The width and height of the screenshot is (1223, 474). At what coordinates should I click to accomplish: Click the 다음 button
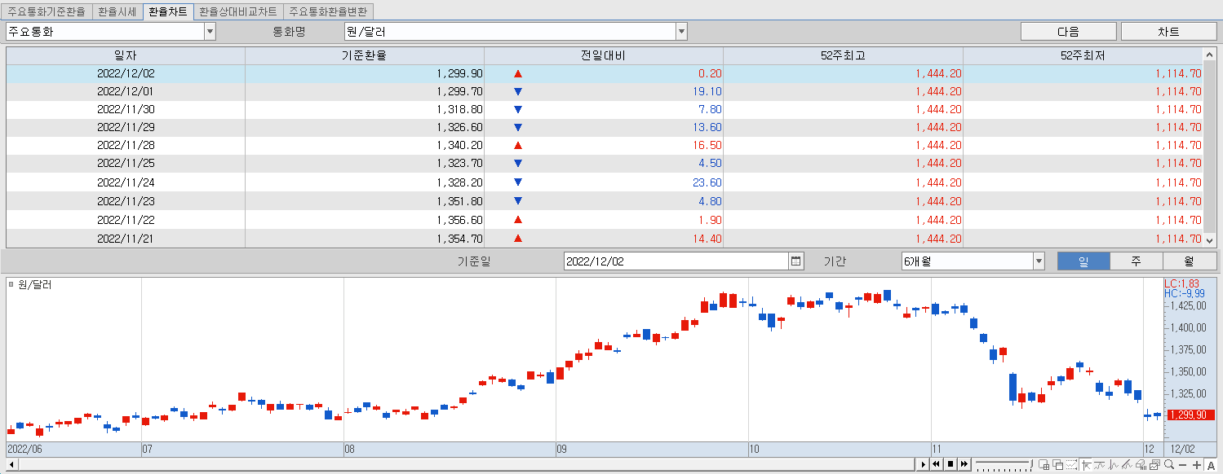(1068, 32)
